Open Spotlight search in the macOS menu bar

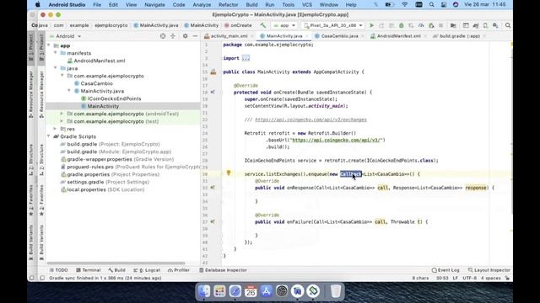tap(431, 5)
